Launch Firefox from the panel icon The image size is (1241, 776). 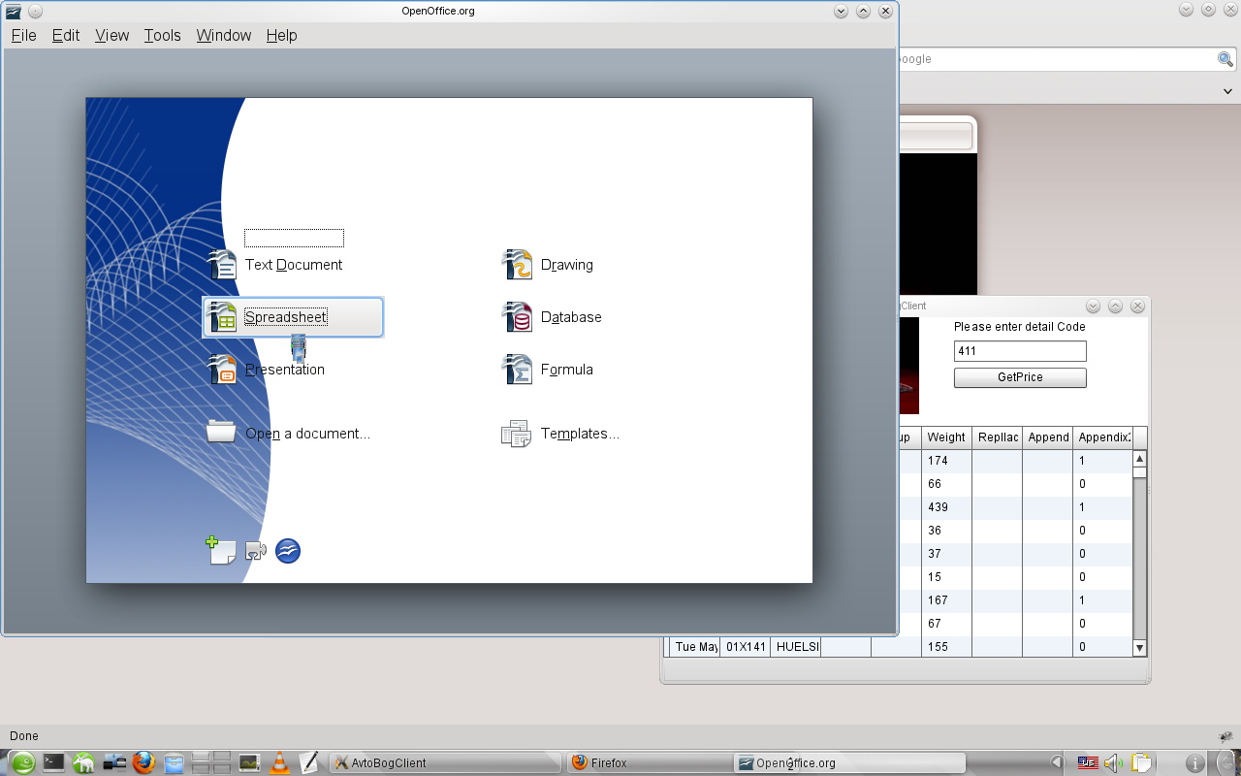pos(144,763)
